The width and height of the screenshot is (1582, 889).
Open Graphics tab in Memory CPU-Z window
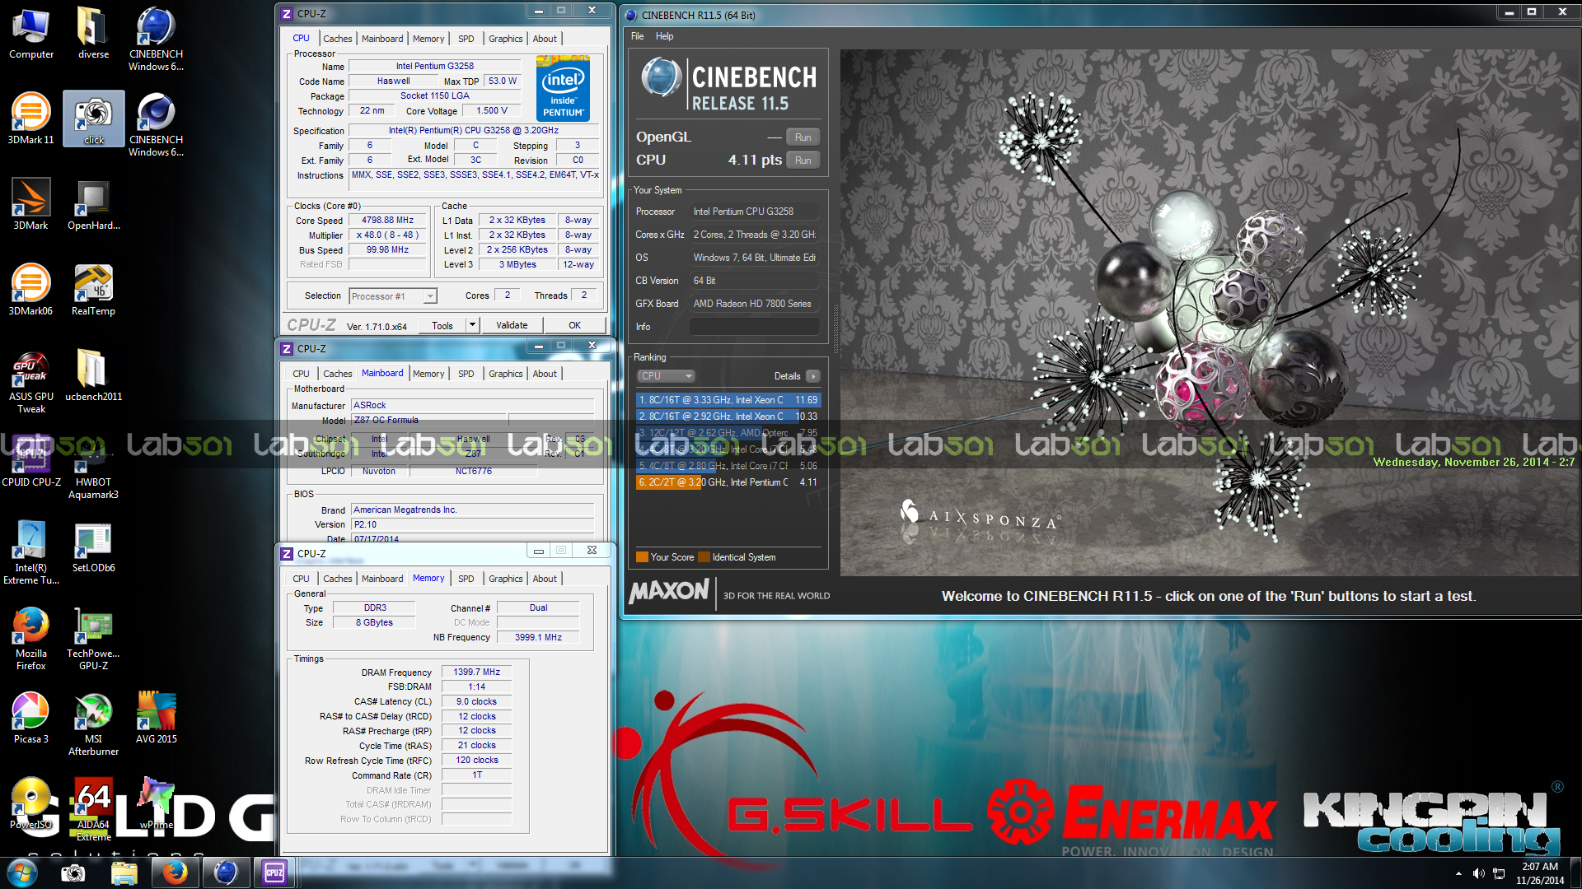[x=505, y=579]
